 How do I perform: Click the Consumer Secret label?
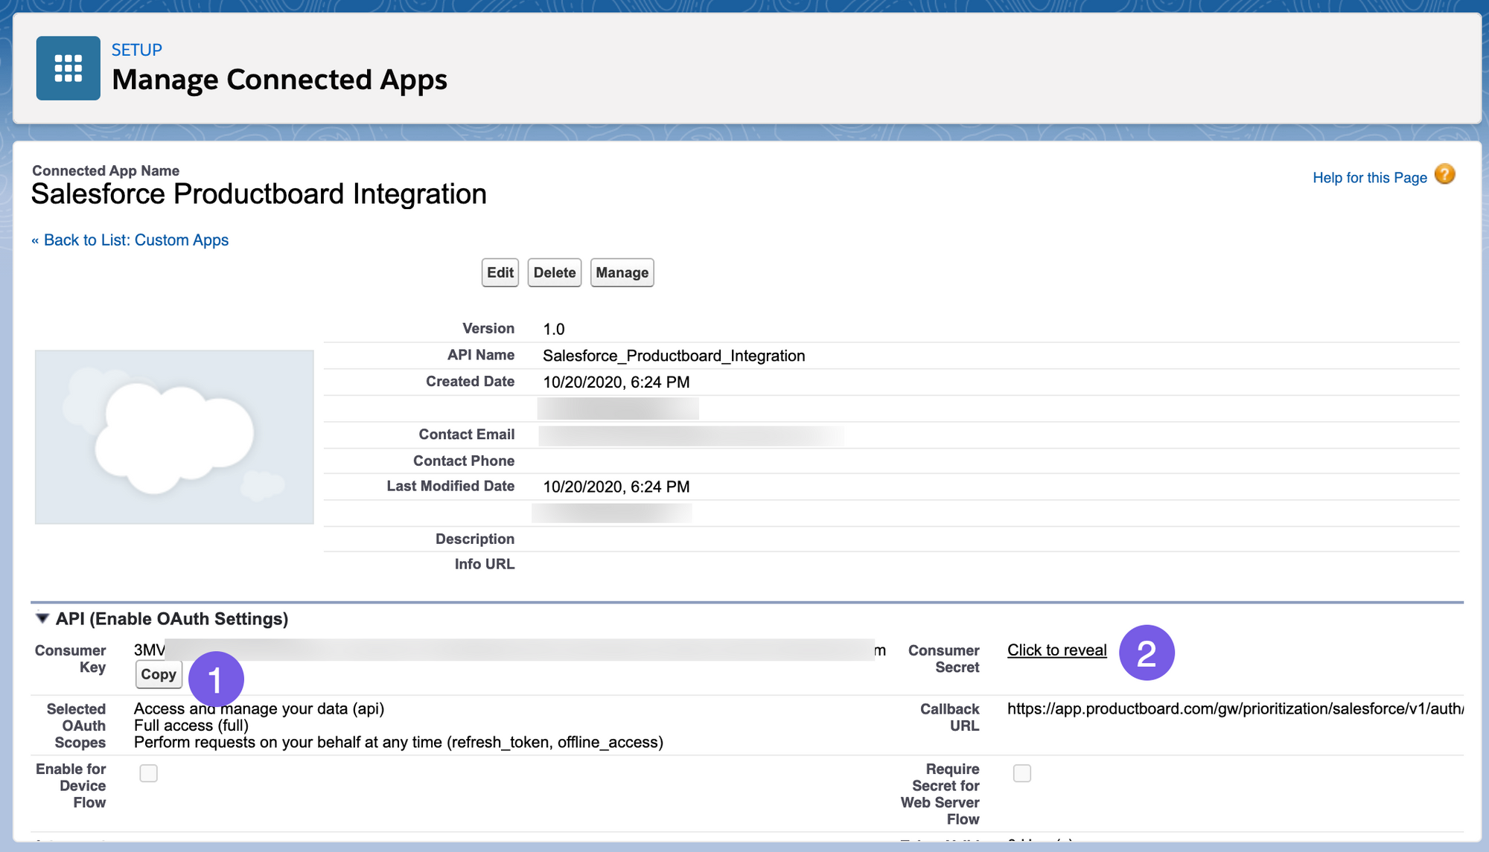coord(944,659)
